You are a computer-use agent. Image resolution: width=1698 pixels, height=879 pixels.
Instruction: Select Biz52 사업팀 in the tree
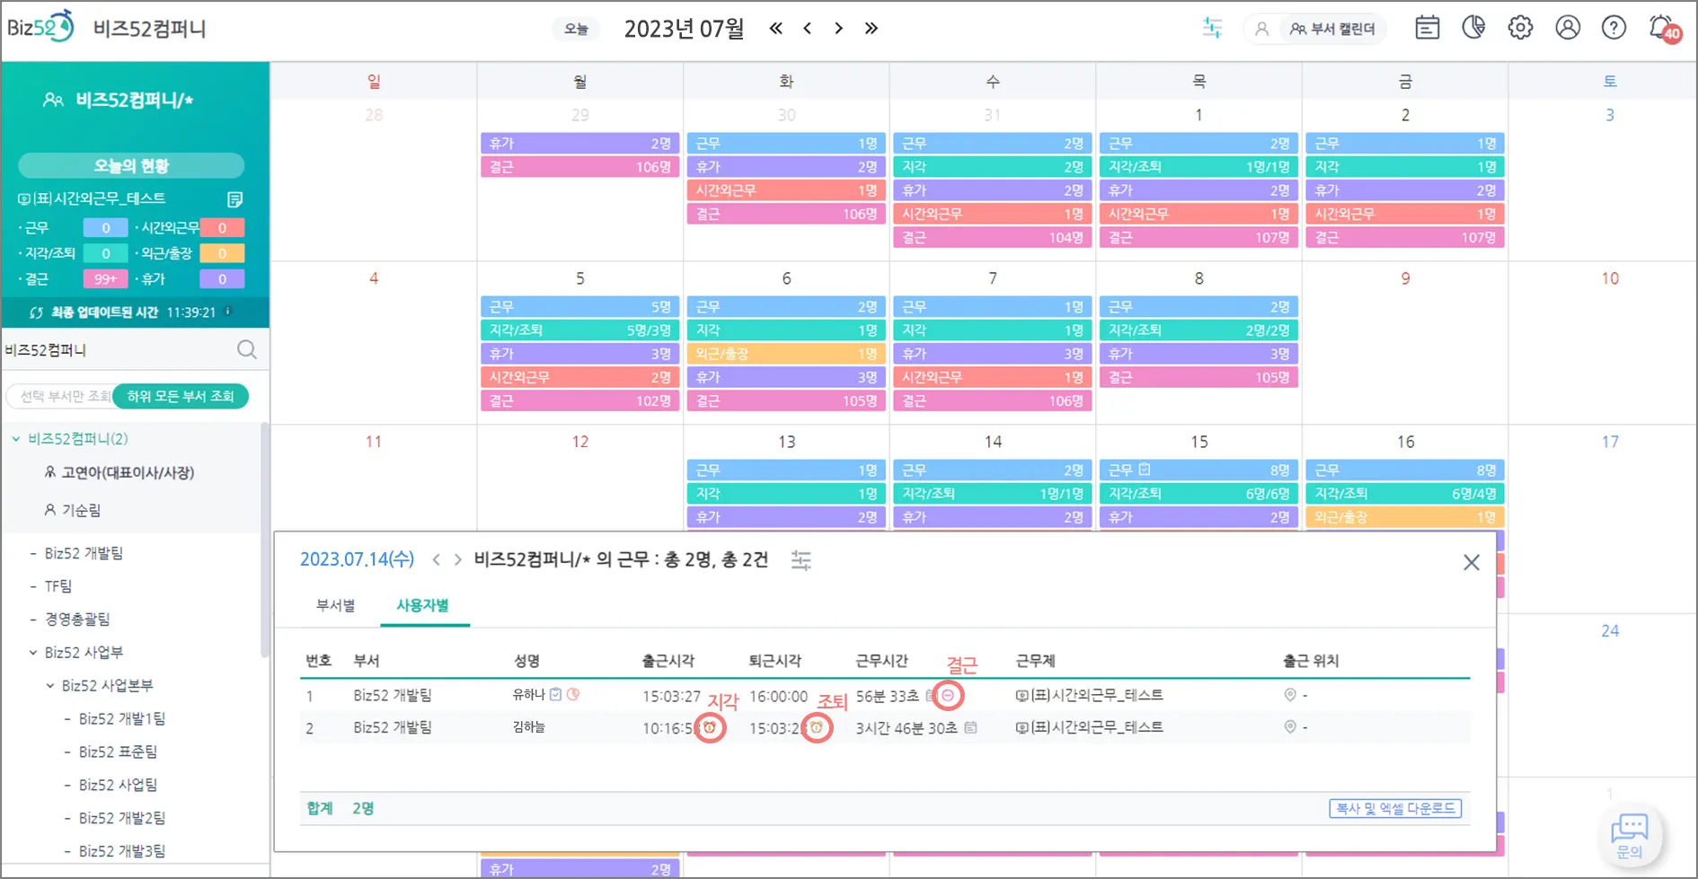point(118,786)
